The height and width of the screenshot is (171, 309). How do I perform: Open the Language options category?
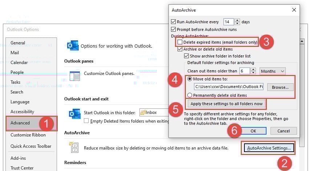(20, 102)
